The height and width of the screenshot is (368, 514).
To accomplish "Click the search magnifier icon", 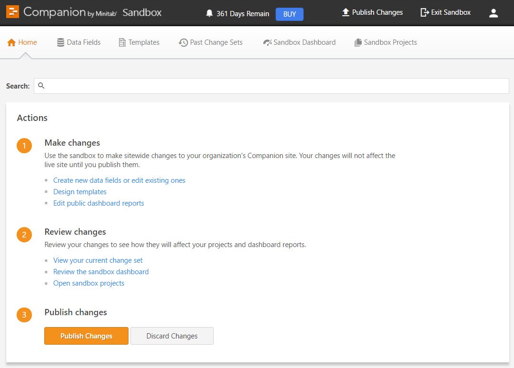I will pos(41,86).
